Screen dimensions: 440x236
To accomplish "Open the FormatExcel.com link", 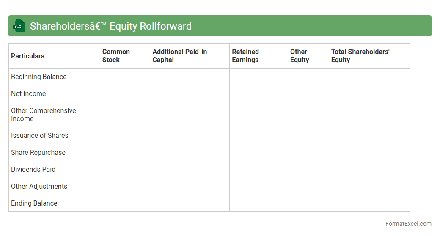I will (x=408, y=224).
